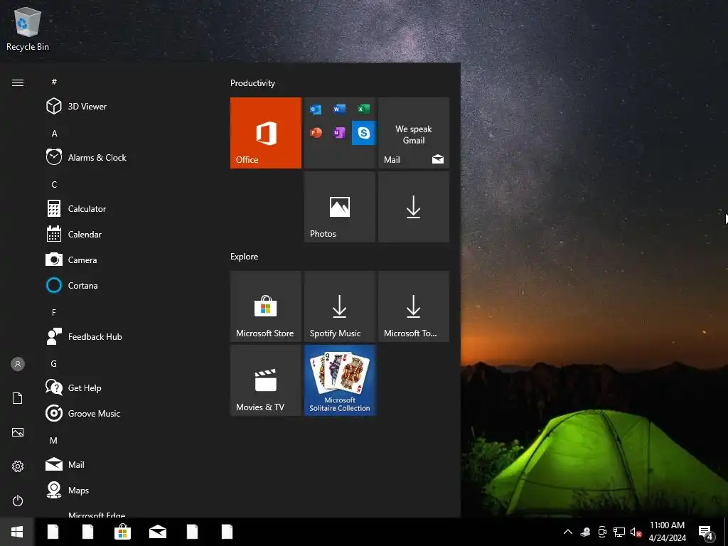Screen dimensions: 728x546
Task: Open the Action Center notifications
Action: [706, 532]
